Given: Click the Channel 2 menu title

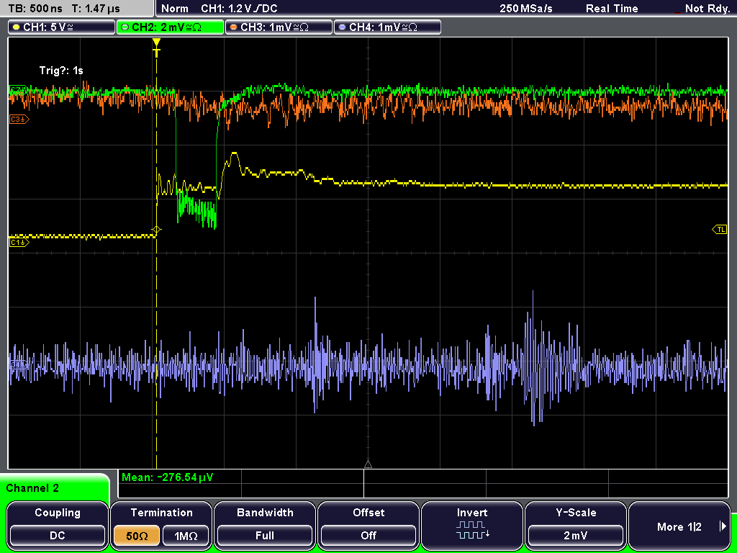Looking at the screenshot, I should (32, 488).
